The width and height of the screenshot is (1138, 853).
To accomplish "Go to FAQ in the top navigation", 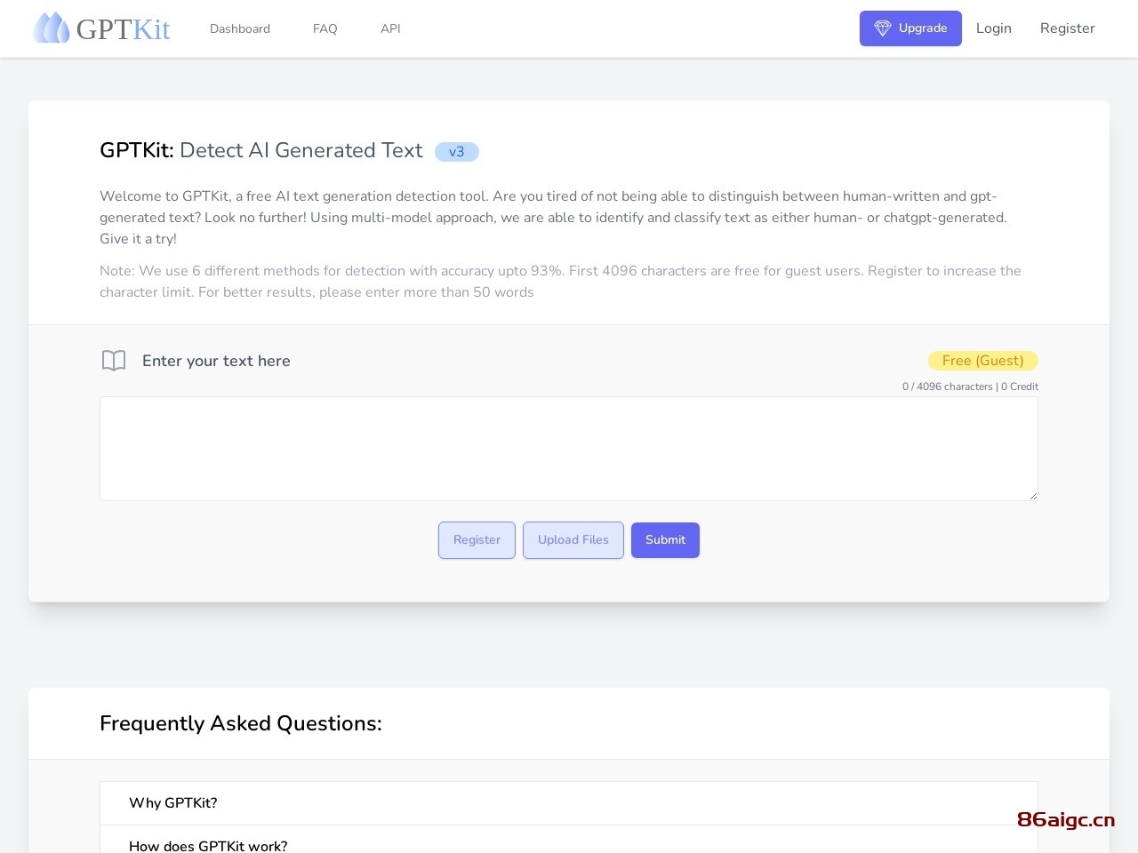I will [x=325, y=28].
